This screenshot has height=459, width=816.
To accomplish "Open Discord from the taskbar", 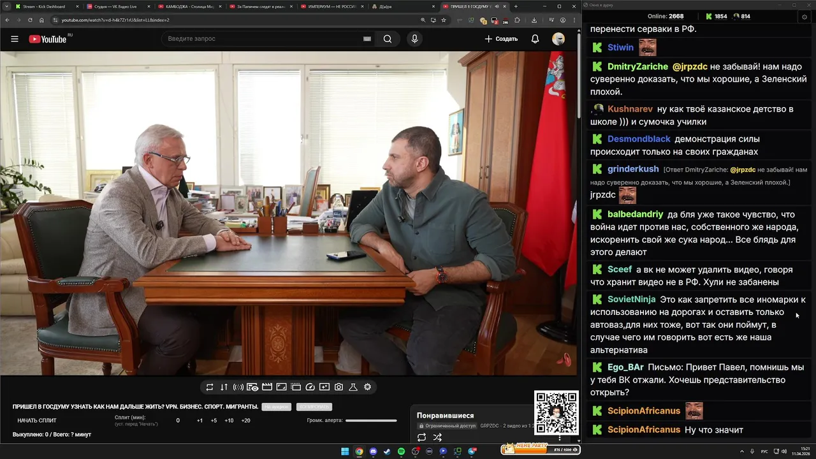I will coord(373,451).
